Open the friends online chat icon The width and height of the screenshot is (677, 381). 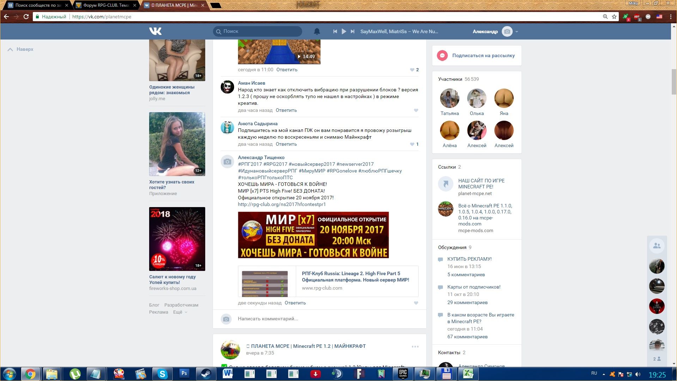657,246
